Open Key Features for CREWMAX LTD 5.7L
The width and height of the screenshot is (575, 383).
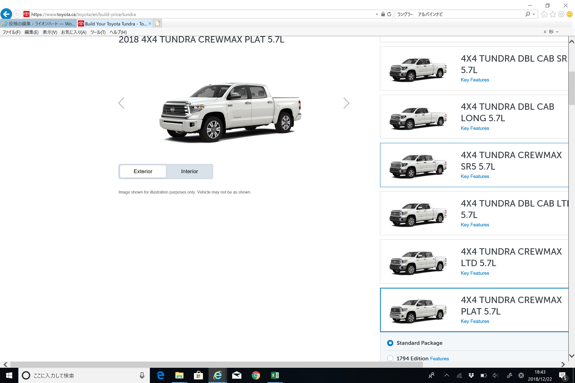point(475,273)
